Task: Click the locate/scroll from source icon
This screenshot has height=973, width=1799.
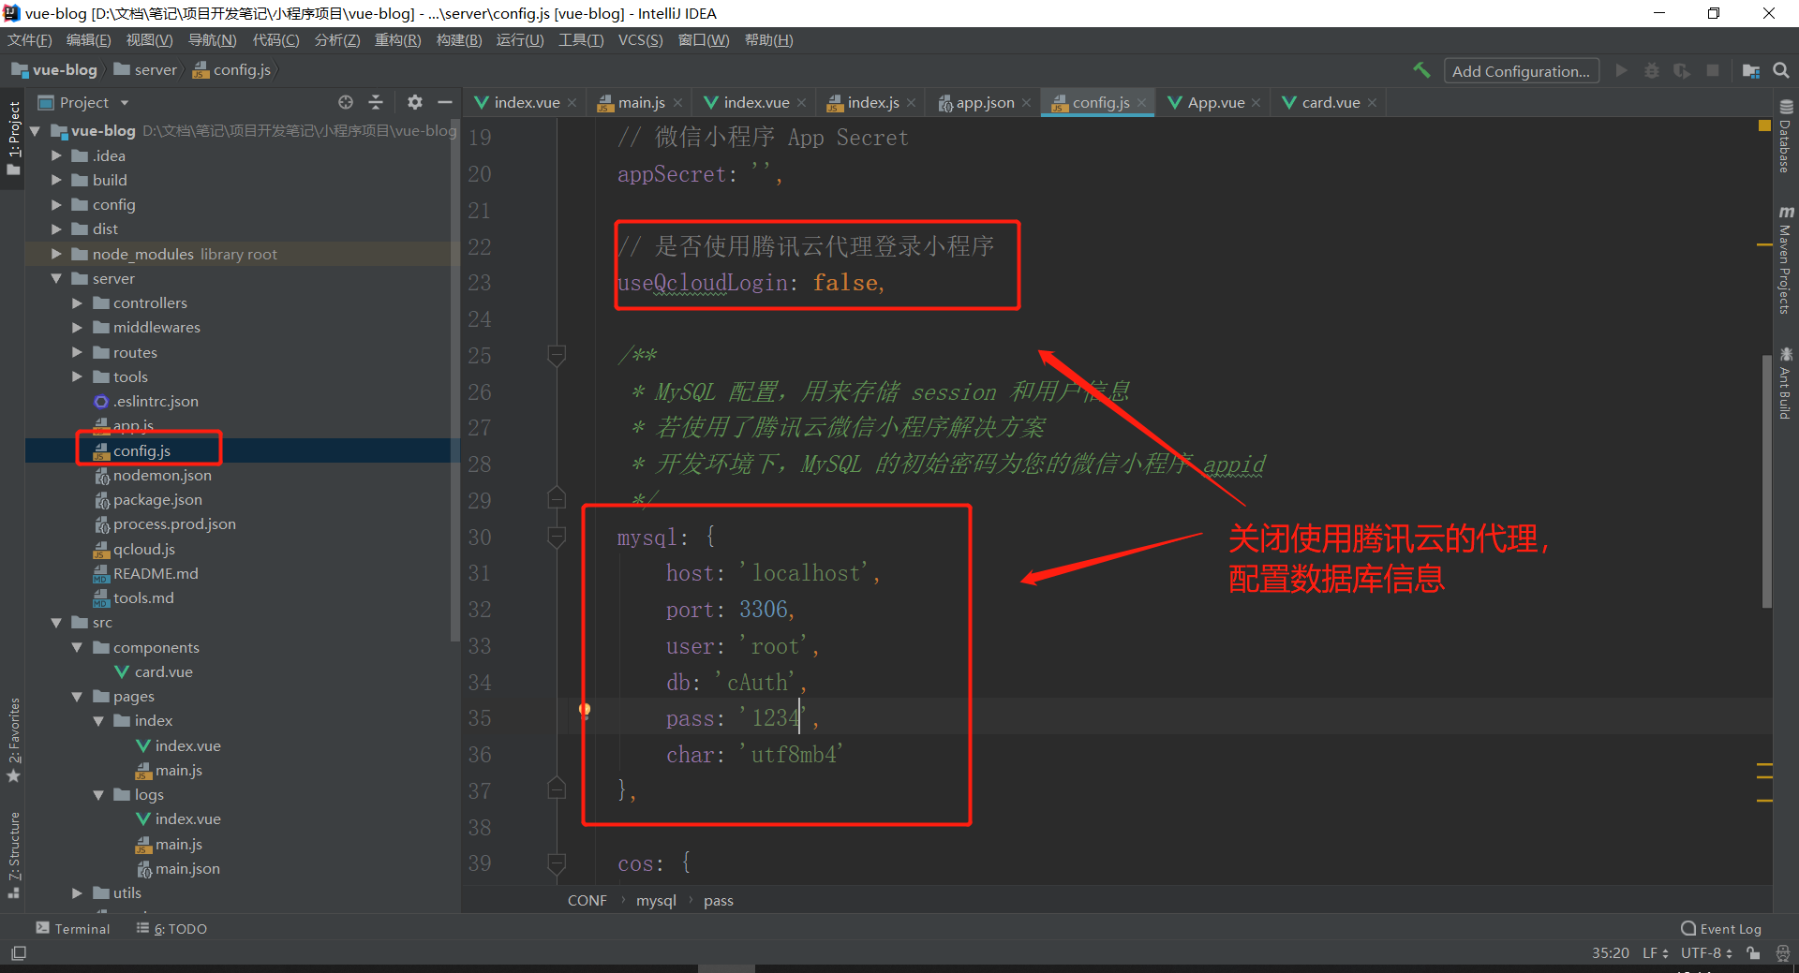Action: [346, 102]
